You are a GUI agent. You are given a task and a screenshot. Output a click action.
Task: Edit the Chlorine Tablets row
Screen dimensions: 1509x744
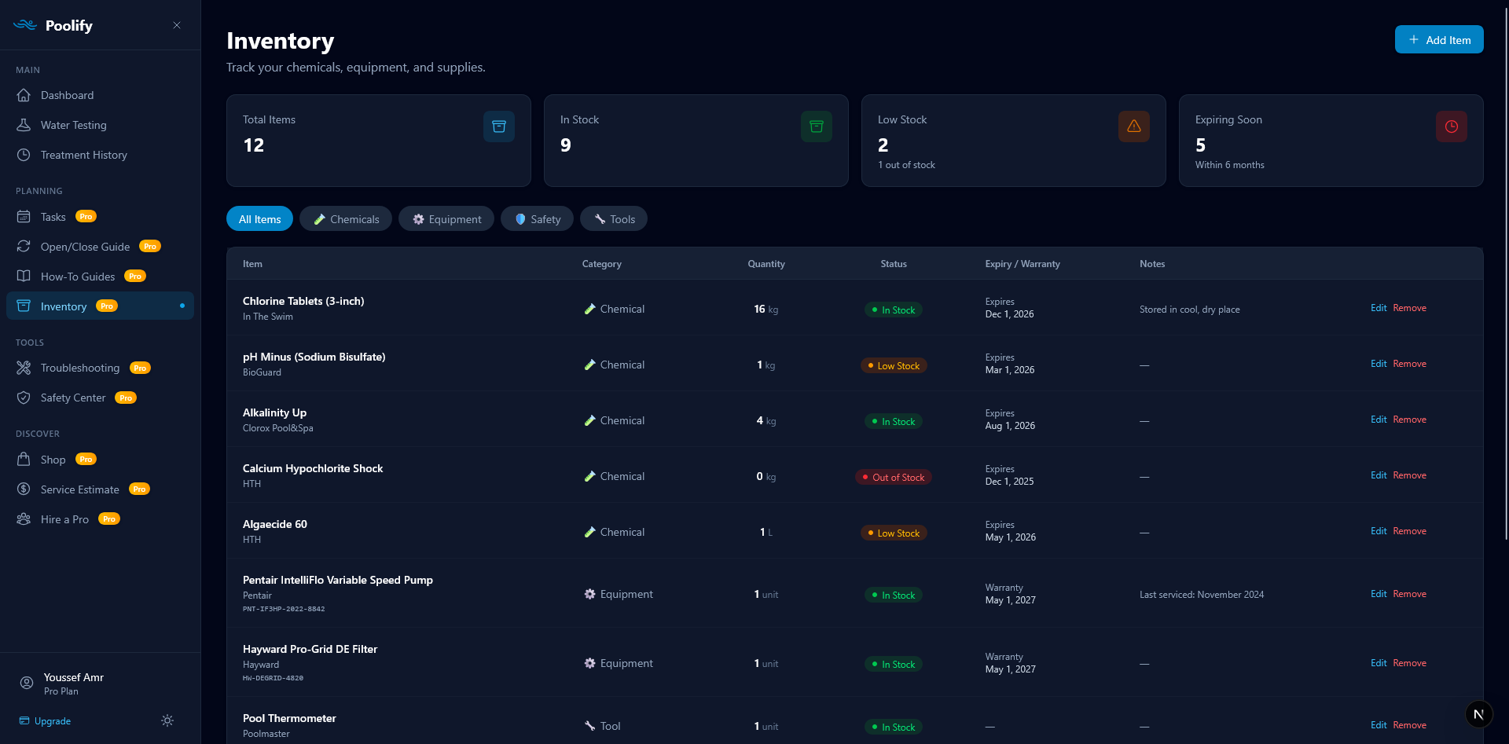(1379, 308)
